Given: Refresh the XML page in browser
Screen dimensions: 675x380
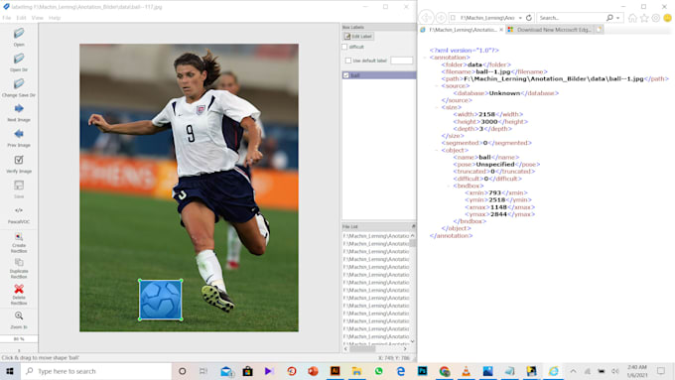Looking at the screenshot, I should coord(529,18).
